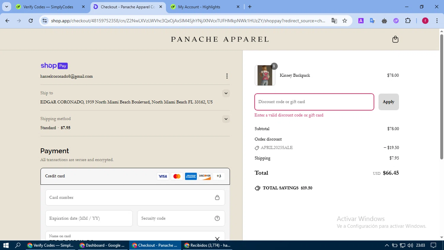Open the purple A extension
Image resolution: width=444 pixels, height=250 pixels.
tap(361, 20)
